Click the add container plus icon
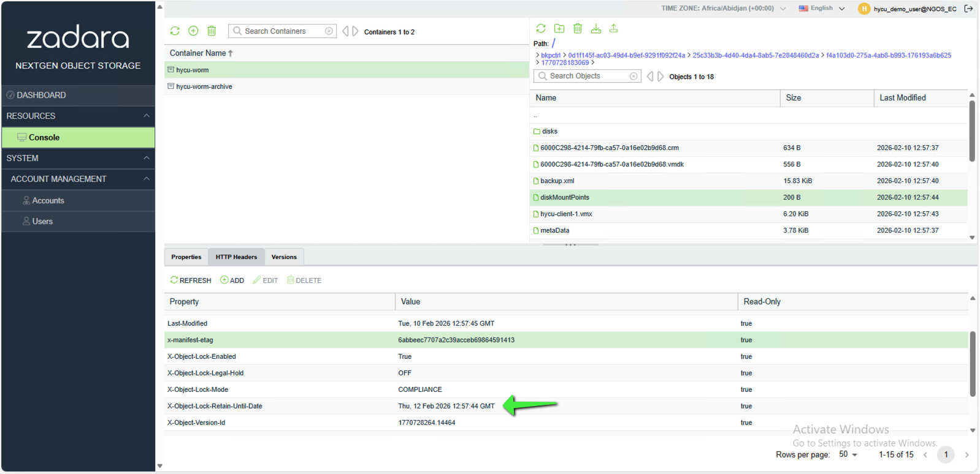The height and width of the screenshot is (474, 980). (x=193, y=31)
